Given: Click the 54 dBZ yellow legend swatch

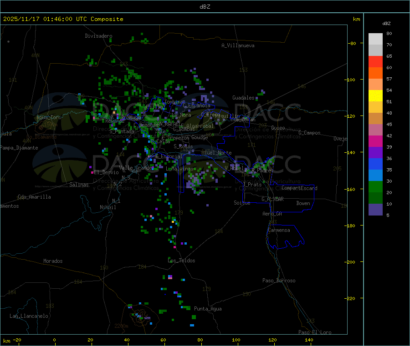Looking at the screenshot, I should (375, 96).
